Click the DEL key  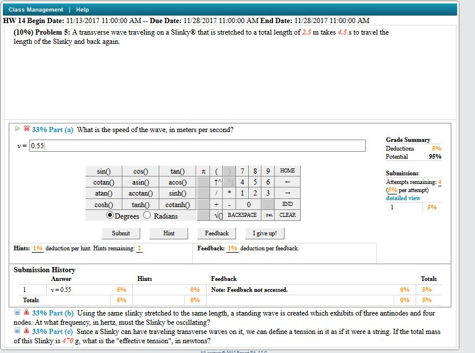pos(269,215)
